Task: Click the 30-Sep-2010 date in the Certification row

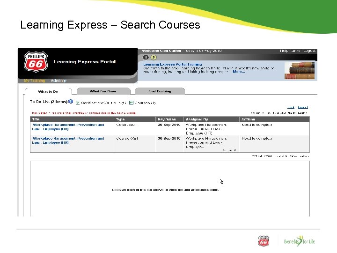Action: (x=169, y=125)
